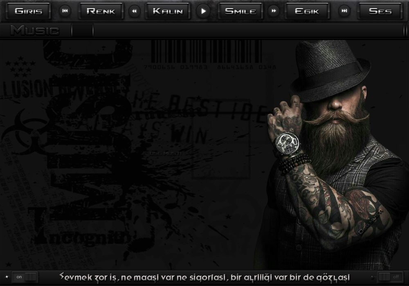
Task: Click the fast forward icon
Action: (274, 11)
